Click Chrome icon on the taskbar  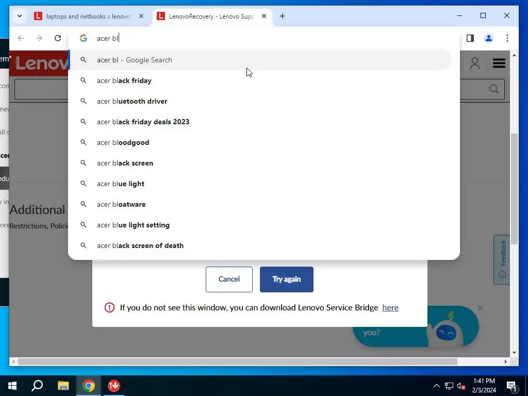tap(89, 386)
